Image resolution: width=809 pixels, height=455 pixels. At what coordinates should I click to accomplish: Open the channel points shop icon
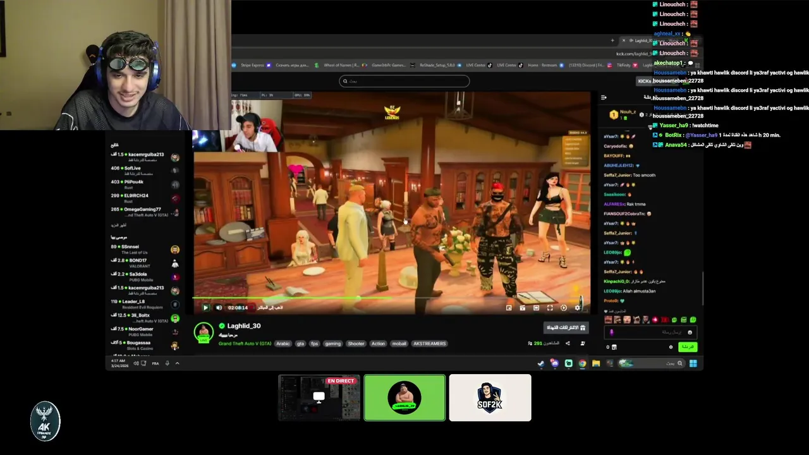[614, 347]
